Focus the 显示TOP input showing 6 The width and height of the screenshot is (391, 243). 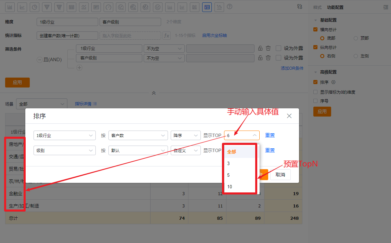pos(242,135)
